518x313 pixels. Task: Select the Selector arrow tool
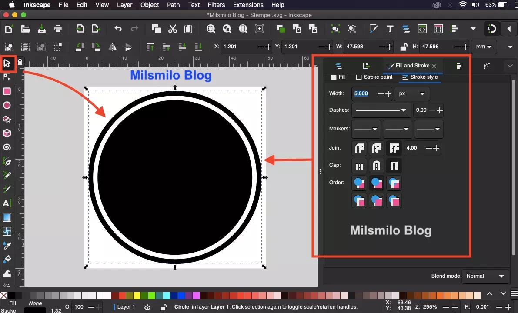pos(7,63)
